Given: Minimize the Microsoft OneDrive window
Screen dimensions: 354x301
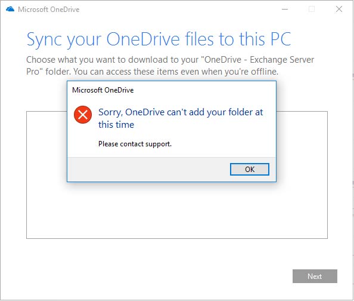Looking at the screenshot, I should [285, 10].
